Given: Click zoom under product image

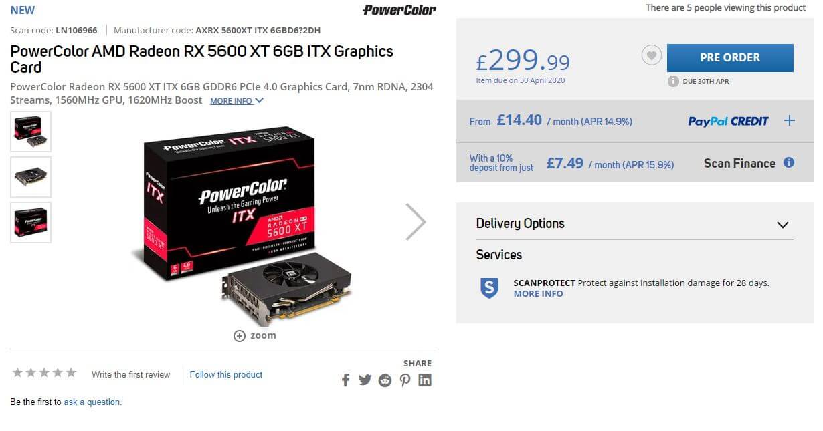Looking at the screenshot, I should pos(254,335).
